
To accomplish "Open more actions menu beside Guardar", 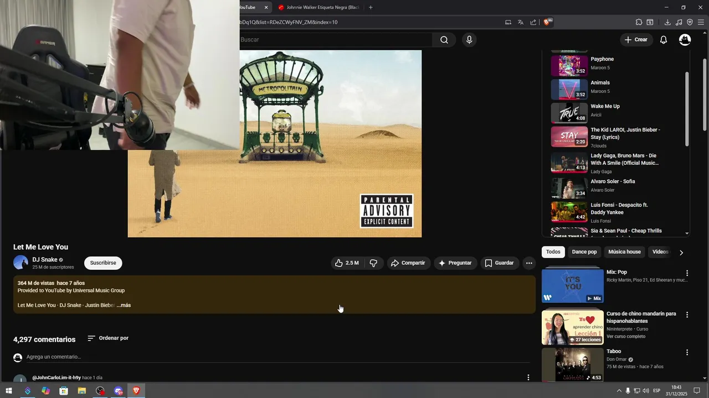I will [x=529, y=263].
